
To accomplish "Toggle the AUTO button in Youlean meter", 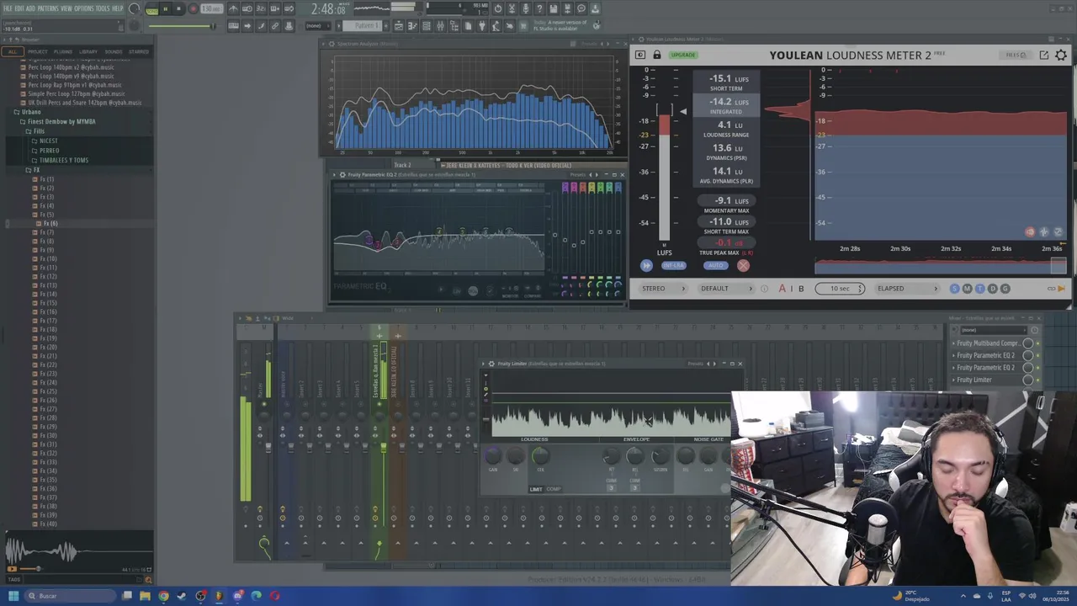I will coord(715,265).
